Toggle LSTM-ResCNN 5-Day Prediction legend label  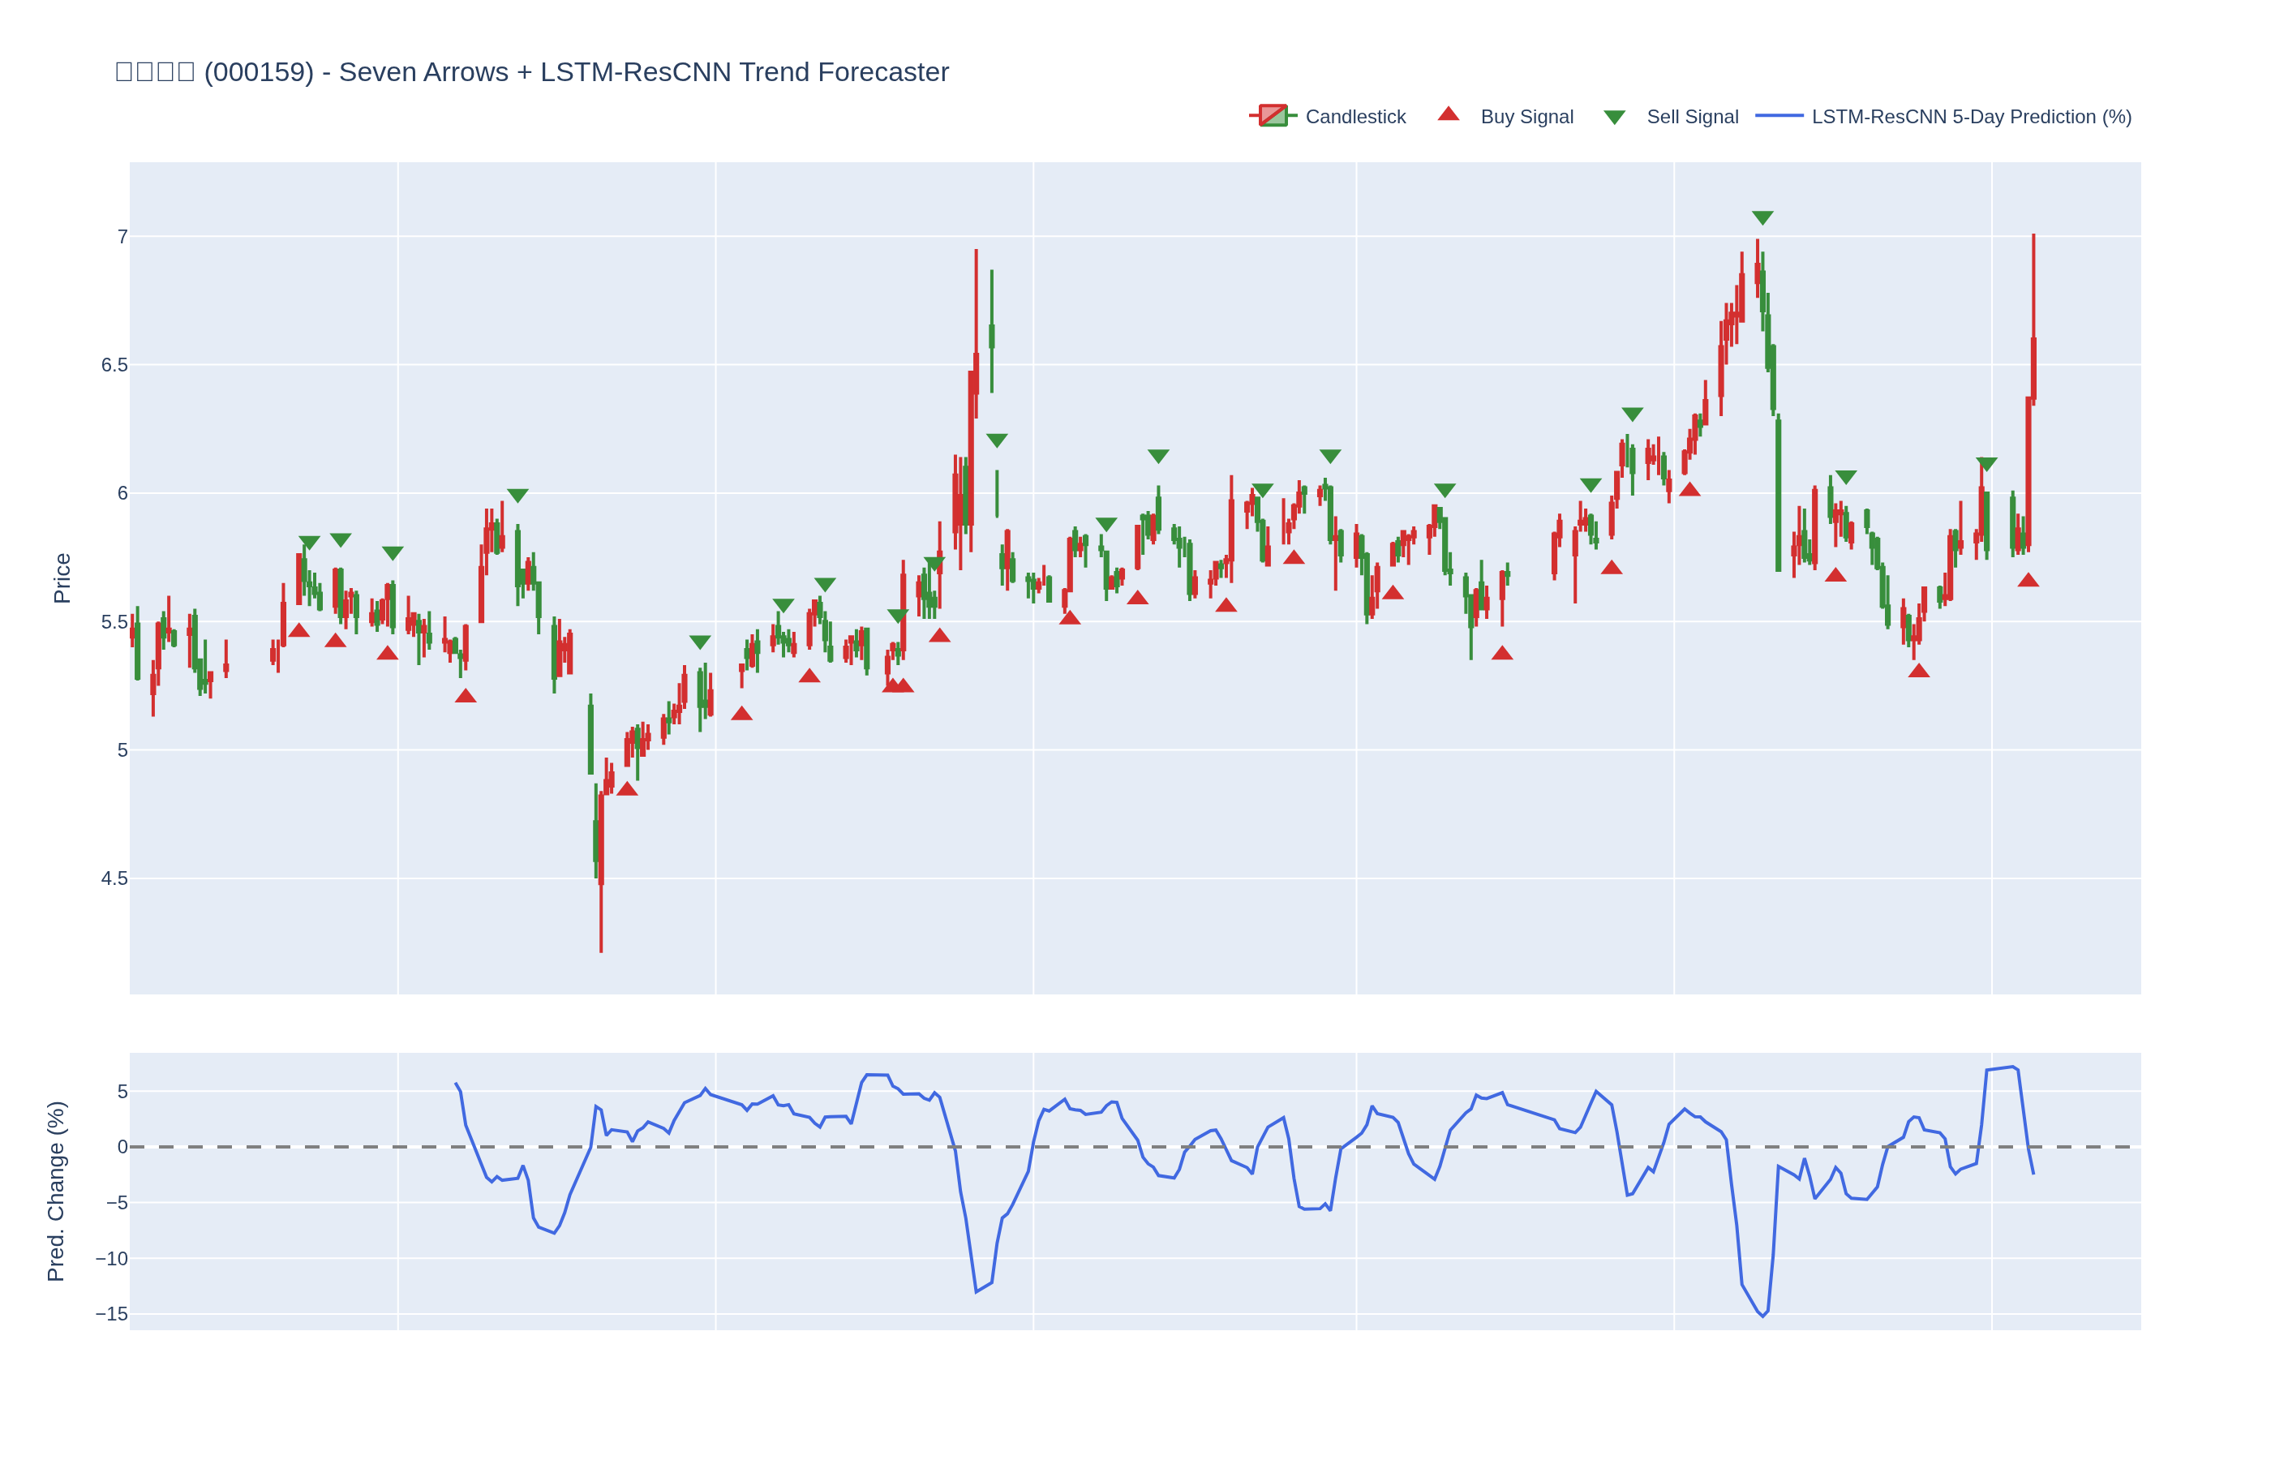(x=1971, y=117)
